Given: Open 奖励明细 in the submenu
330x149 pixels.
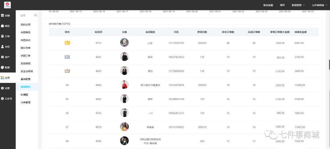Looking at the screenshot, I should pyautogui.click(x=25, y=63).
